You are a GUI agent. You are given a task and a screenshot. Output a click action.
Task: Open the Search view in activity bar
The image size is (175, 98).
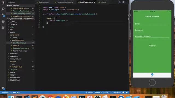coord(3,9)
